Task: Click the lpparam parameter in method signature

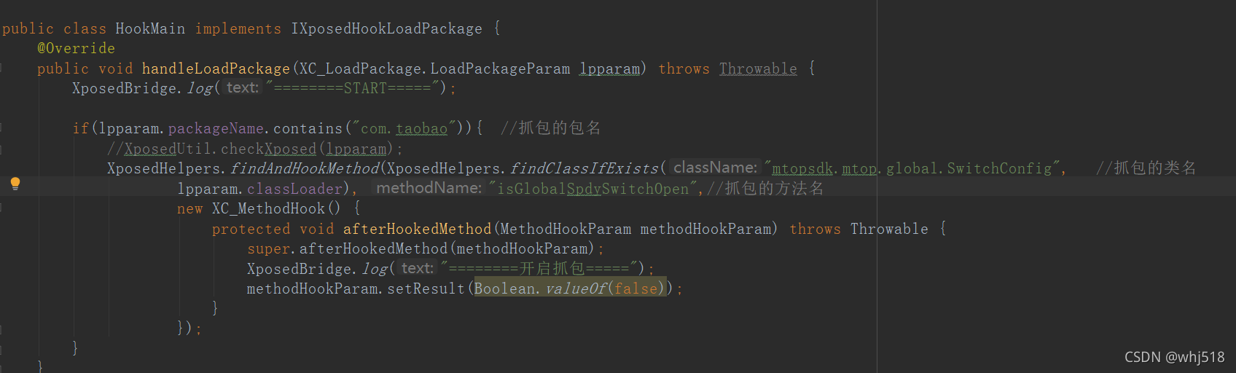Action: tap(609, 68)
